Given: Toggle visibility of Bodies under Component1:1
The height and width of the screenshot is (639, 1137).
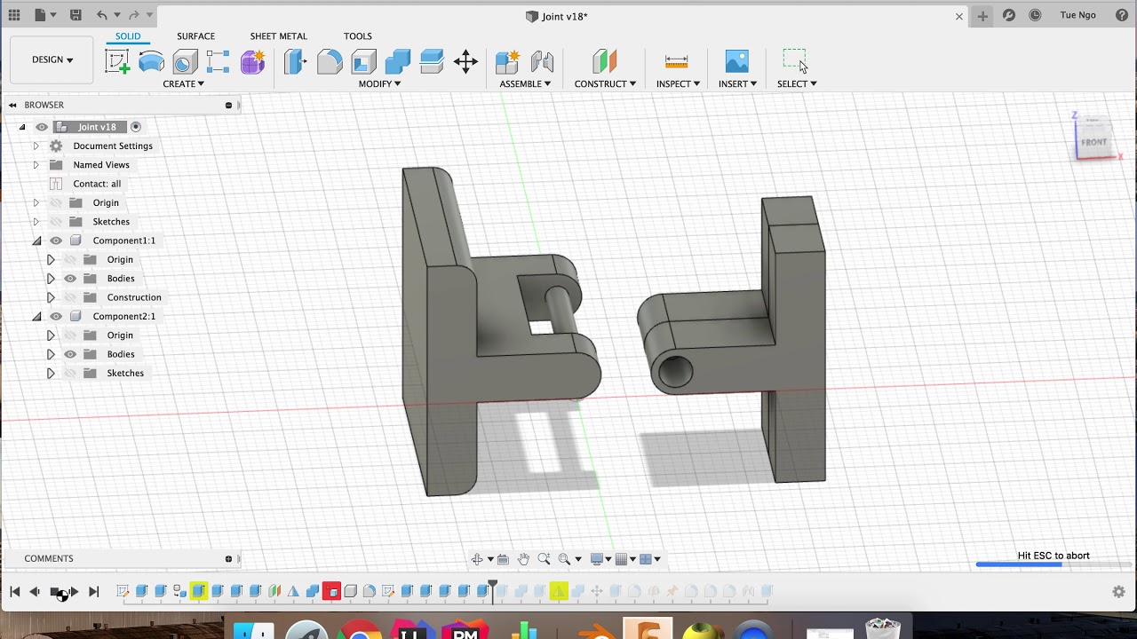Looking at the screenshot, I should tap(70, 279).
